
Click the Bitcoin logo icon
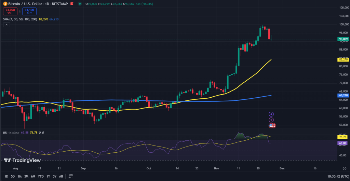(x=5, y=3)
